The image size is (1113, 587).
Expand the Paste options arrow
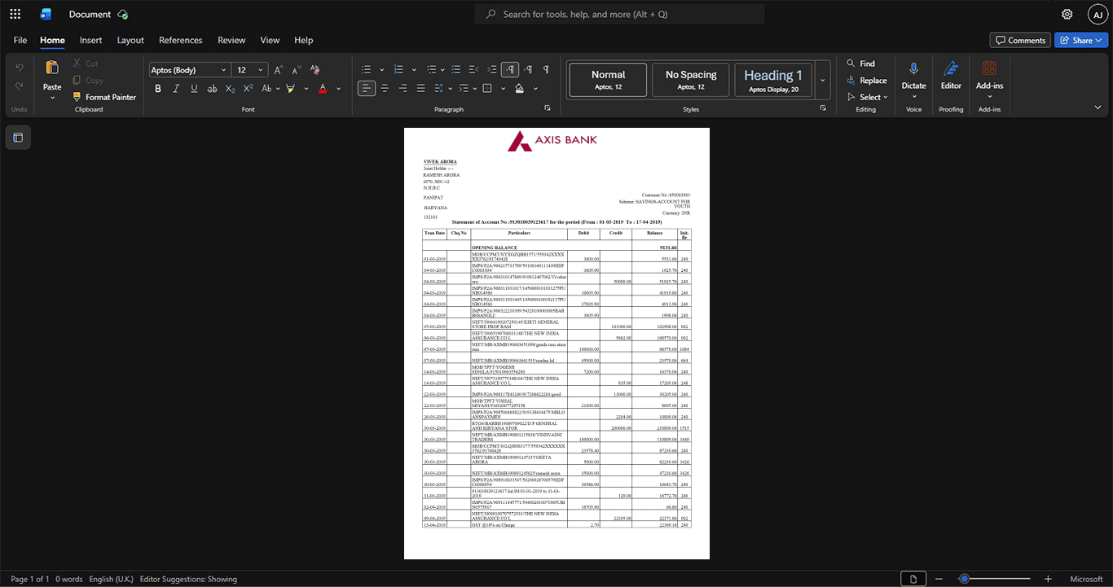[x=52, y=99]
